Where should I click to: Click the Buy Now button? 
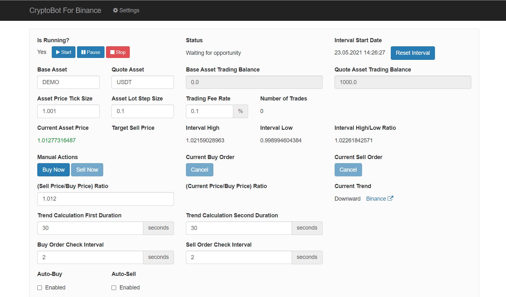[53, 170]
